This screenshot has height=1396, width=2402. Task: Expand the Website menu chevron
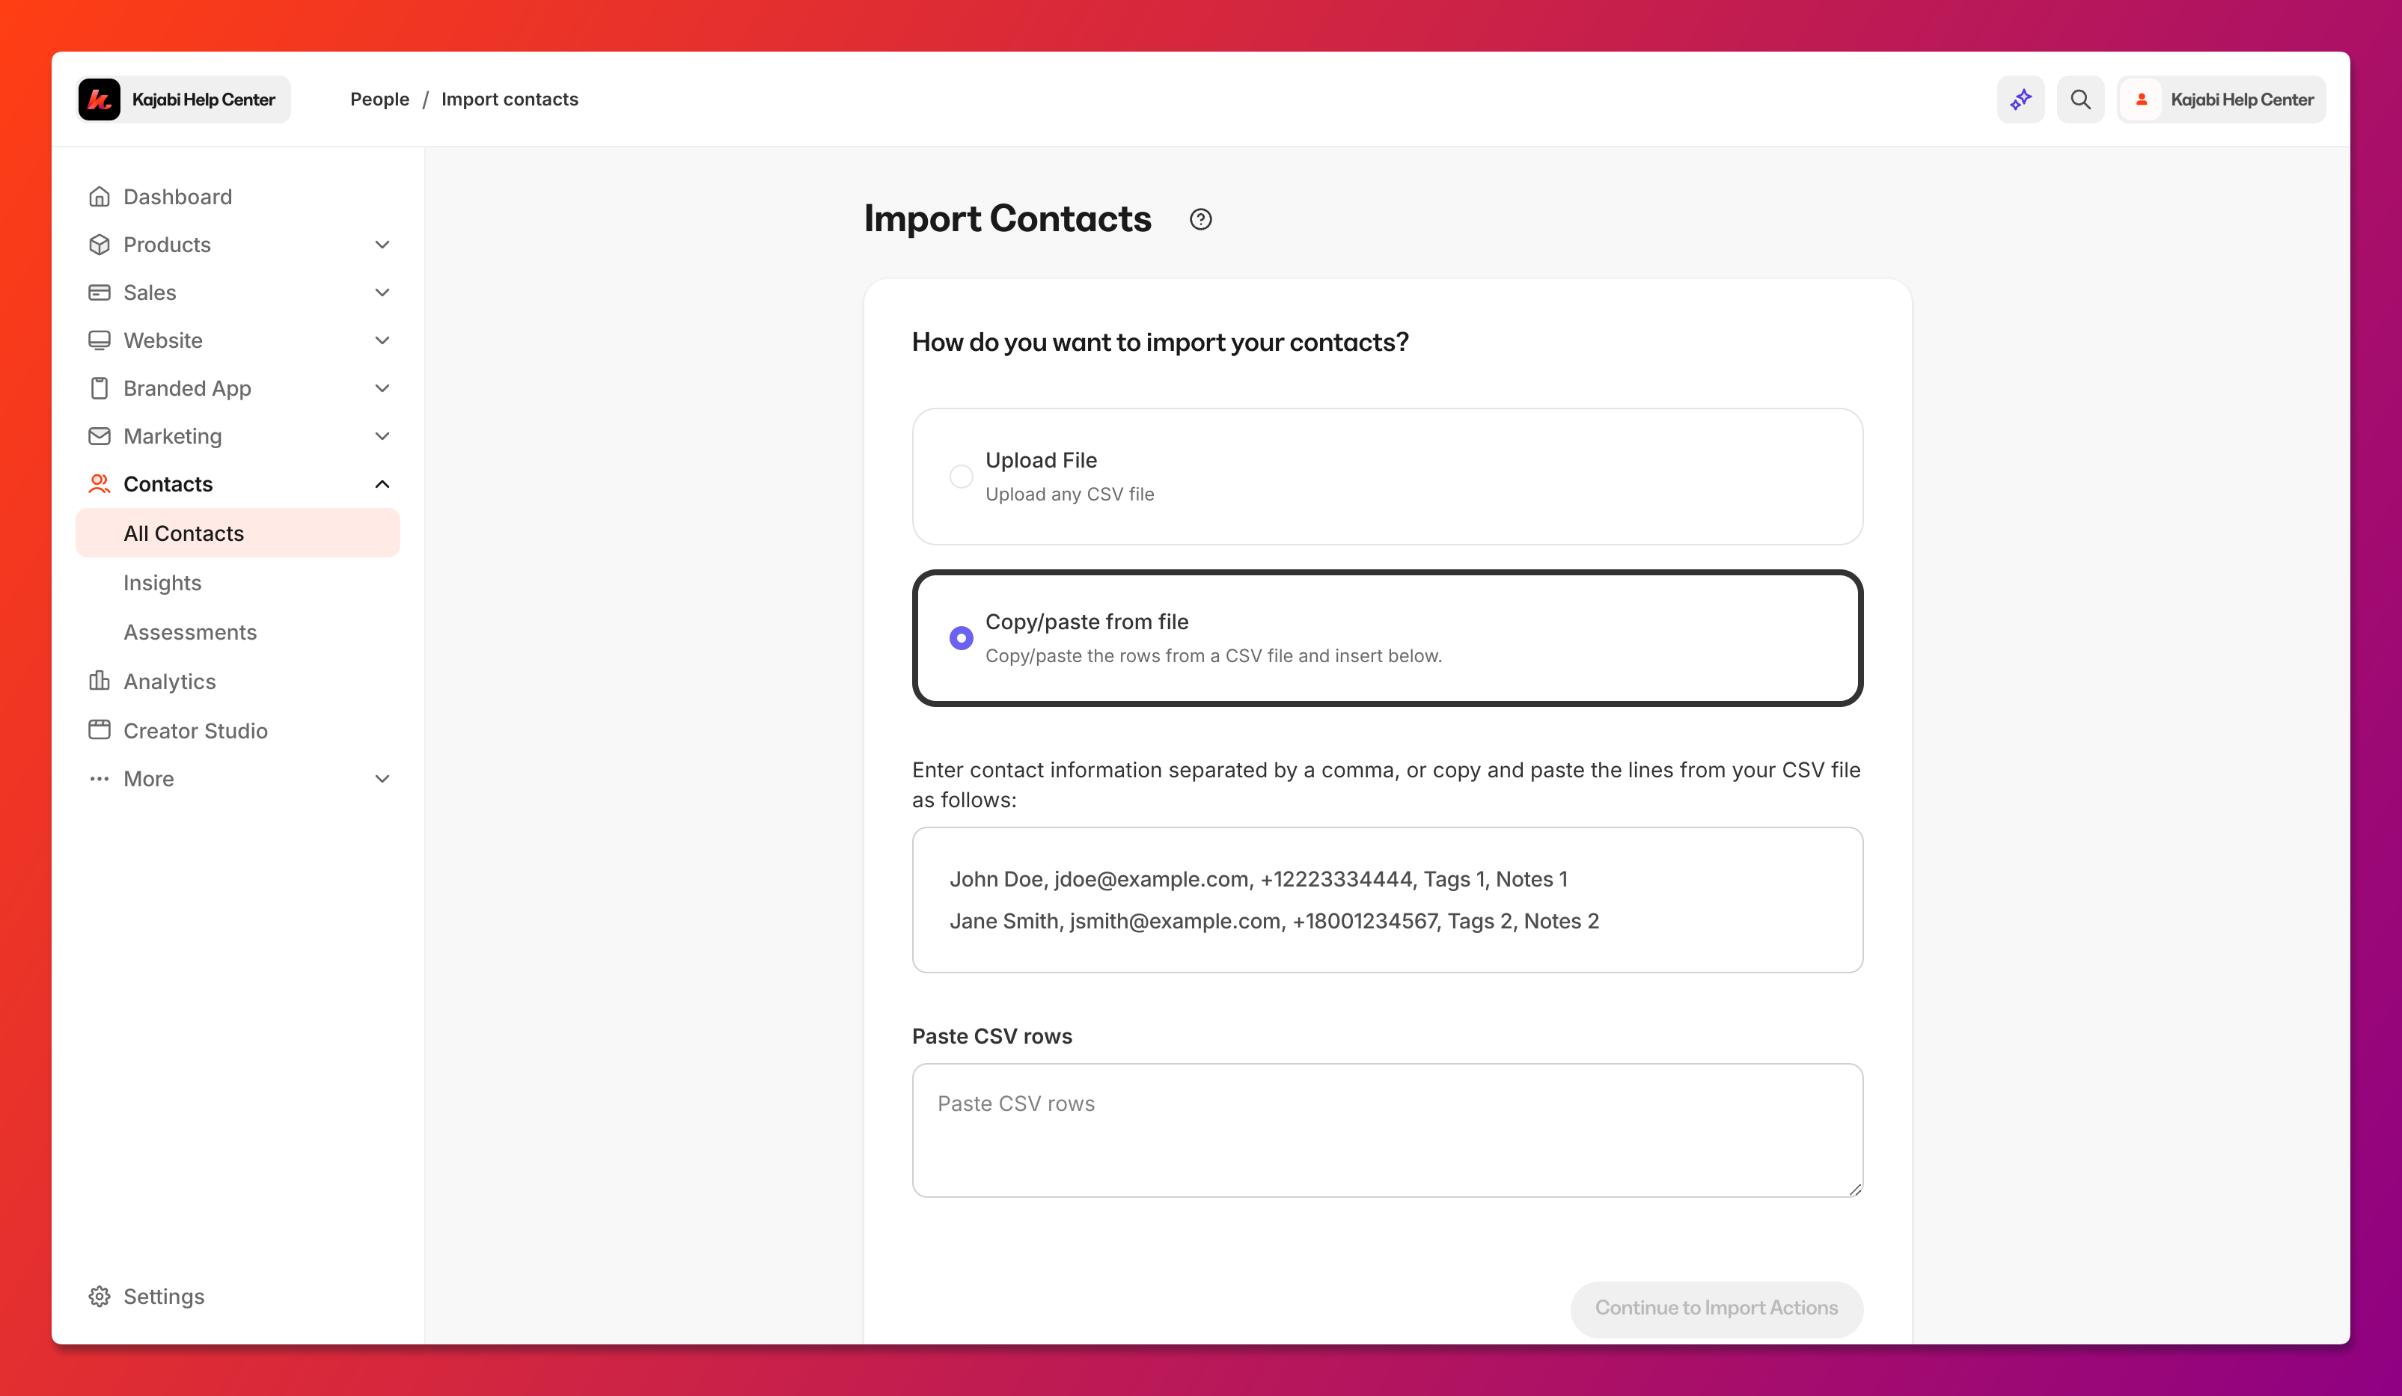pos(382,340)
